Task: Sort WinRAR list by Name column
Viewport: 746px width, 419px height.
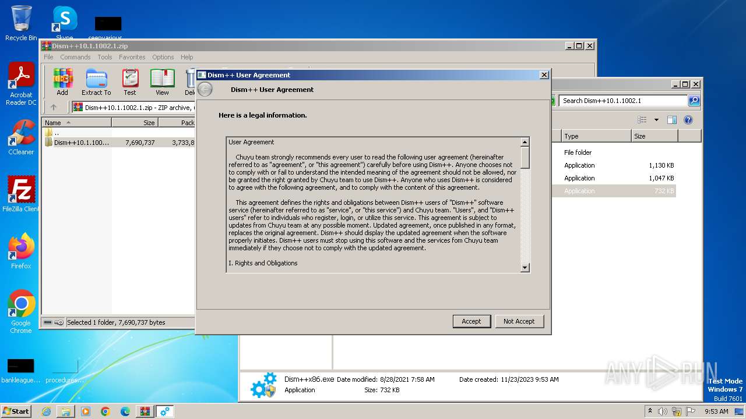Action: coord(76,123)
